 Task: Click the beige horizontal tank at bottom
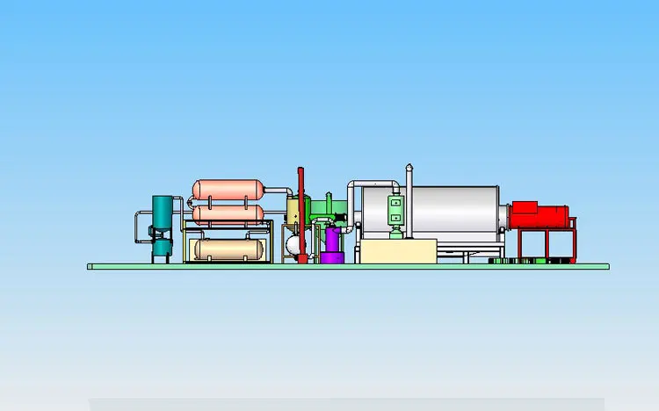pyautogui.click(x=228, y=250)
